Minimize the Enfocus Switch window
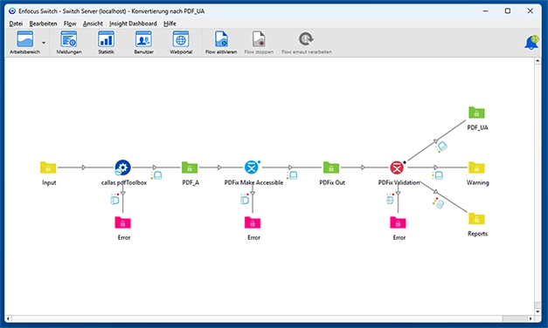This screenshot has width=548, height=328. pyautogui.click(x=485, y=10)
